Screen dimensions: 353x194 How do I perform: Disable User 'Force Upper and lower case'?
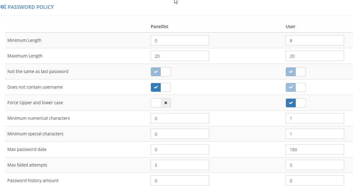tap(295, 103)
